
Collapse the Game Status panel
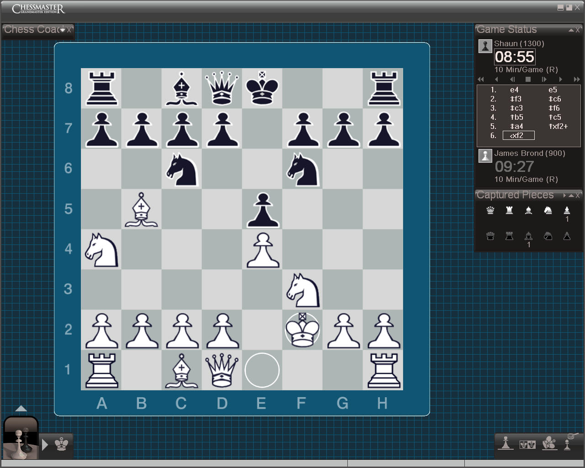click(x=571, y=30)
